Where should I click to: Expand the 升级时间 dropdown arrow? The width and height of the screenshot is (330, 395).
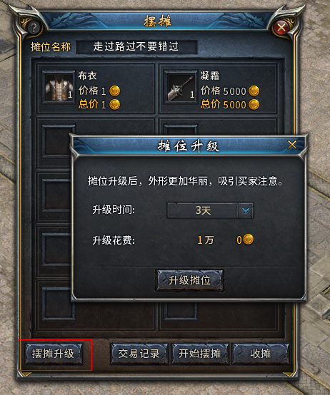coord(246,210)
